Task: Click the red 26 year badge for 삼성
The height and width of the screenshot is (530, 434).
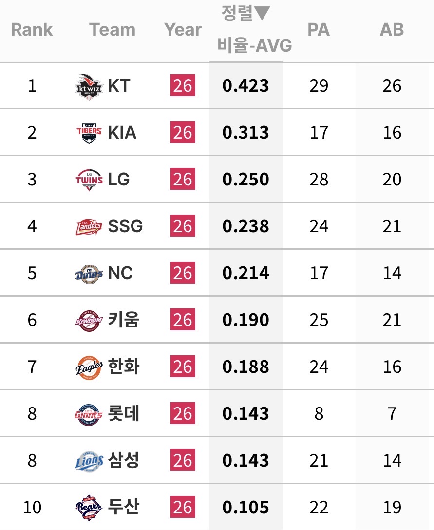Action: (183, 460)
